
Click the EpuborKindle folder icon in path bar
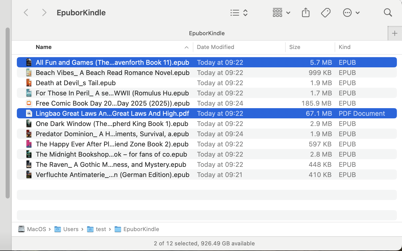coord(118,229)
